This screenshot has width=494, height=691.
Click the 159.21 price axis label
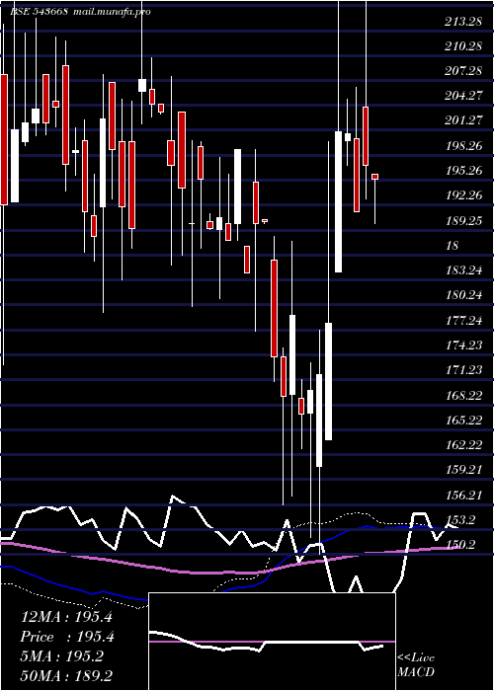(464, 469)
